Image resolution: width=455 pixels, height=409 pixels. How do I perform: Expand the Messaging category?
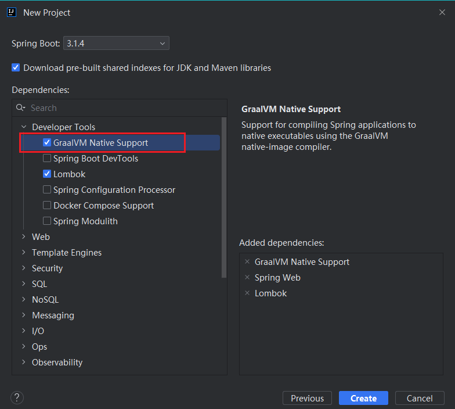(24, 315)
